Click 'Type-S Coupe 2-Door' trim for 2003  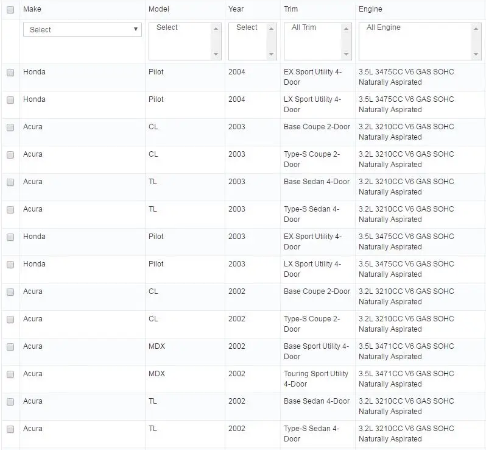coord(312,159)
